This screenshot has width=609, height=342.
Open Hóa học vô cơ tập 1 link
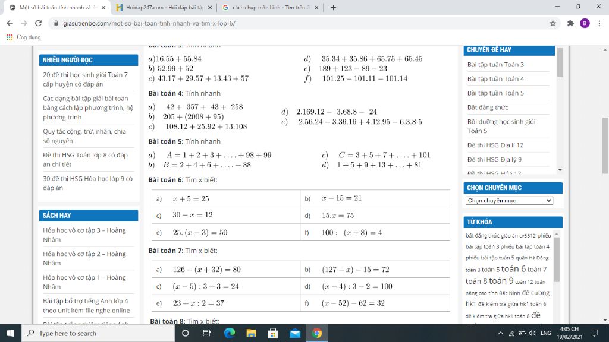pos(84,282)
